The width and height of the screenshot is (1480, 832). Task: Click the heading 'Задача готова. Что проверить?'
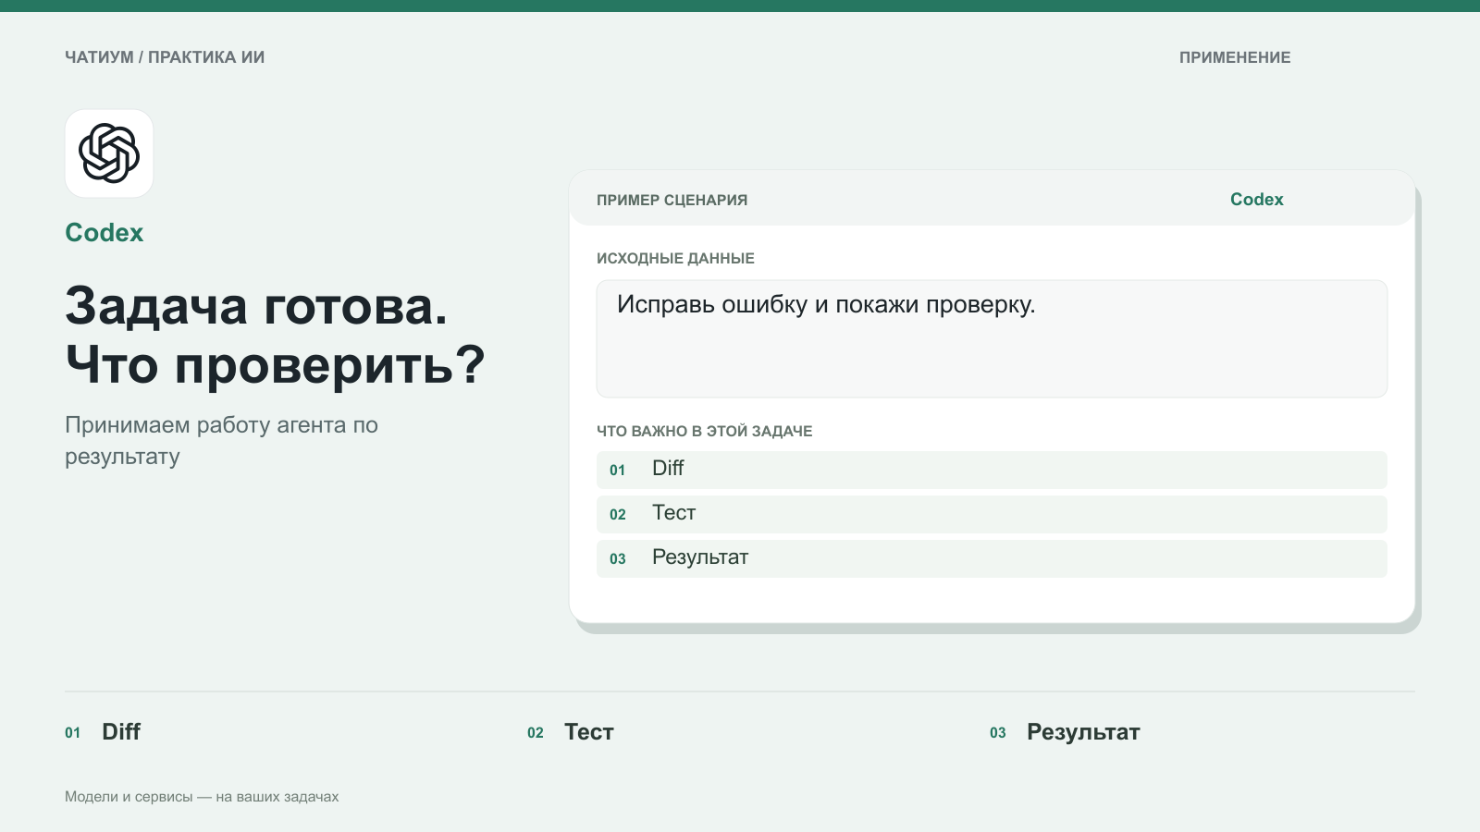[275, 335]
